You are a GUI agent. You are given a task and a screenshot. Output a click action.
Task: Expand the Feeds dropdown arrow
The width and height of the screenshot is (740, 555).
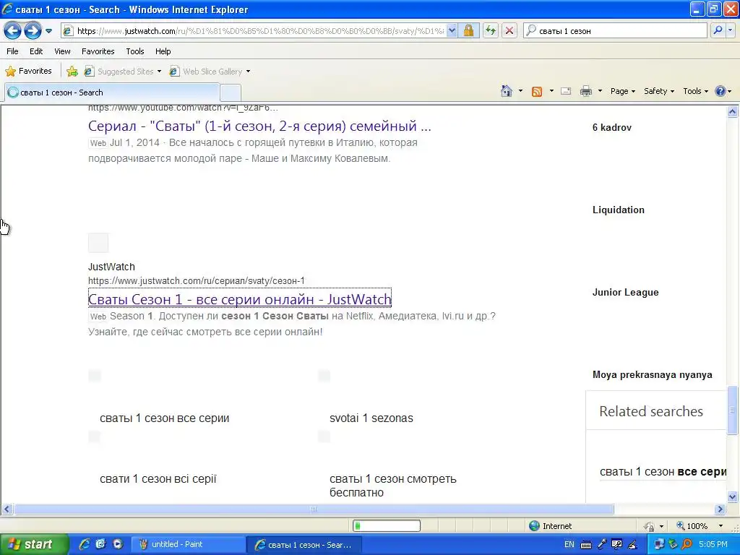pos(551,91)
